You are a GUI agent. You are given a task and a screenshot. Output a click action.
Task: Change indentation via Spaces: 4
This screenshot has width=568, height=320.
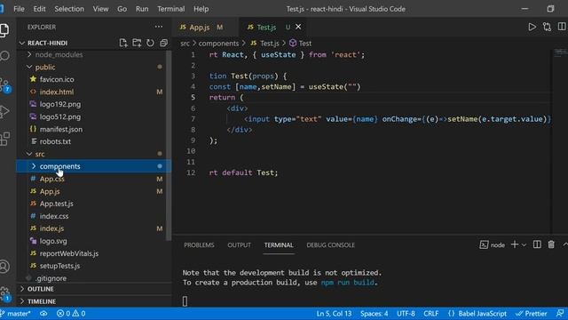(375, 314)
